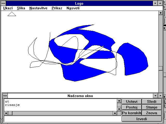This screenshot has width=166, height=124.
Task: Focus the command input field
Action: (62, 119)
